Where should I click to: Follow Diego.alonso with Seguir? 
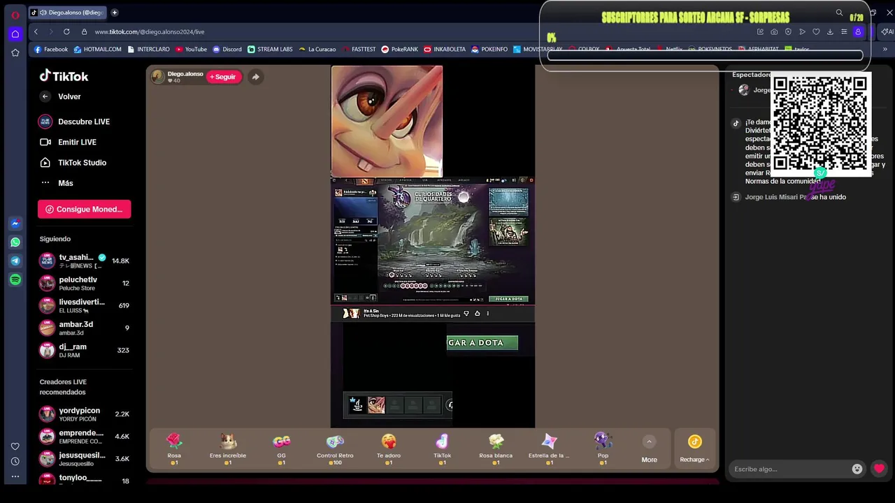[224, 77]
